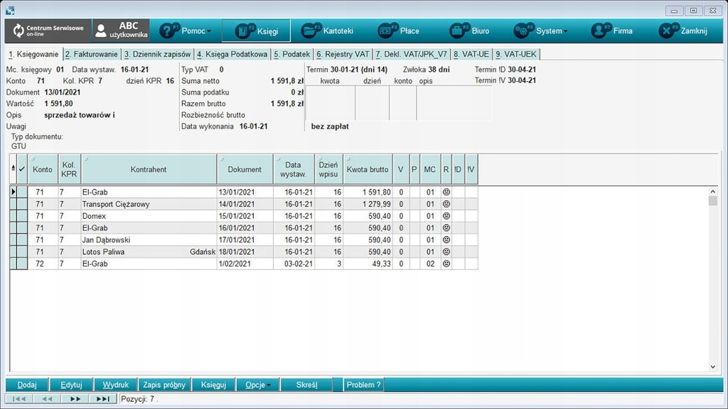Image resolution: width=728 pixels, height=409 pixels.
Task: Sort by Kwota brutto column header
Action: pyautogui.click(x=368, y=170)
